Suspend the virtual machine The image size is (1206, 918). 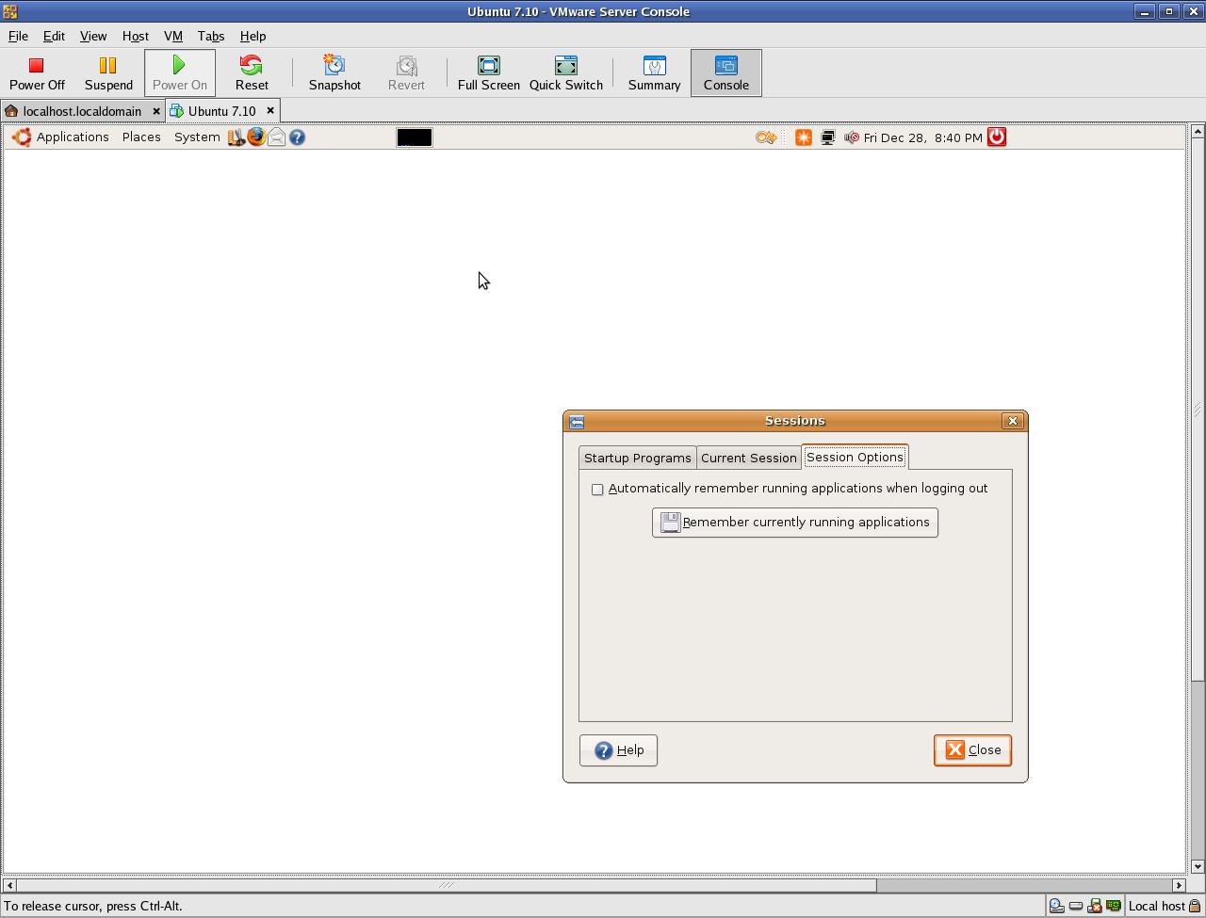pos(108,73)
